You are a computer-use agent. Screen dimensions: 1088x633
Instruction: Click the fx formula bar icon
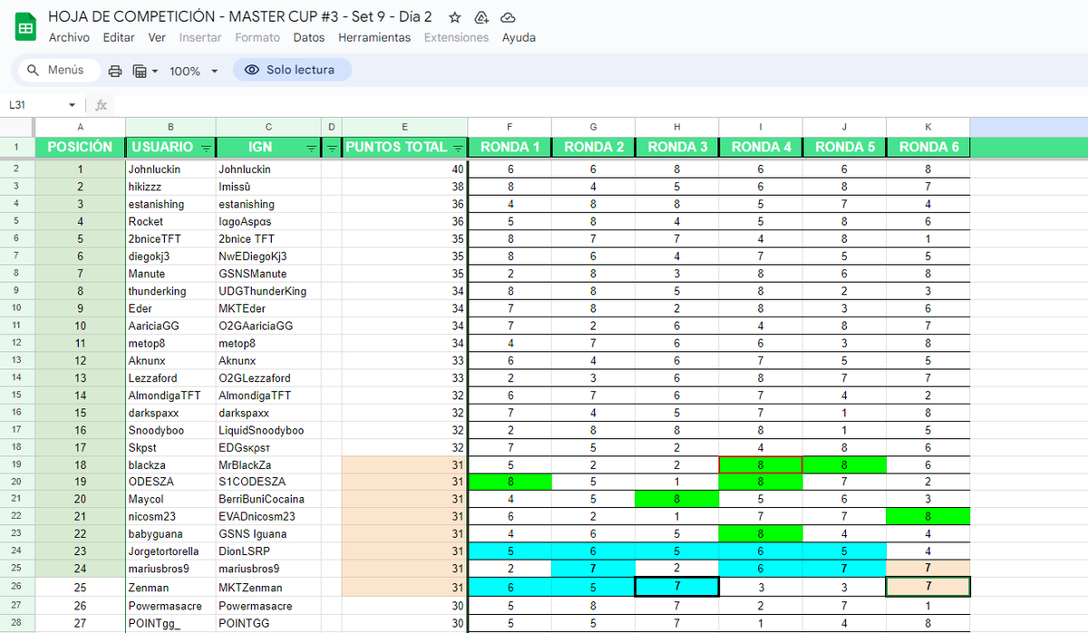(102, 105)
